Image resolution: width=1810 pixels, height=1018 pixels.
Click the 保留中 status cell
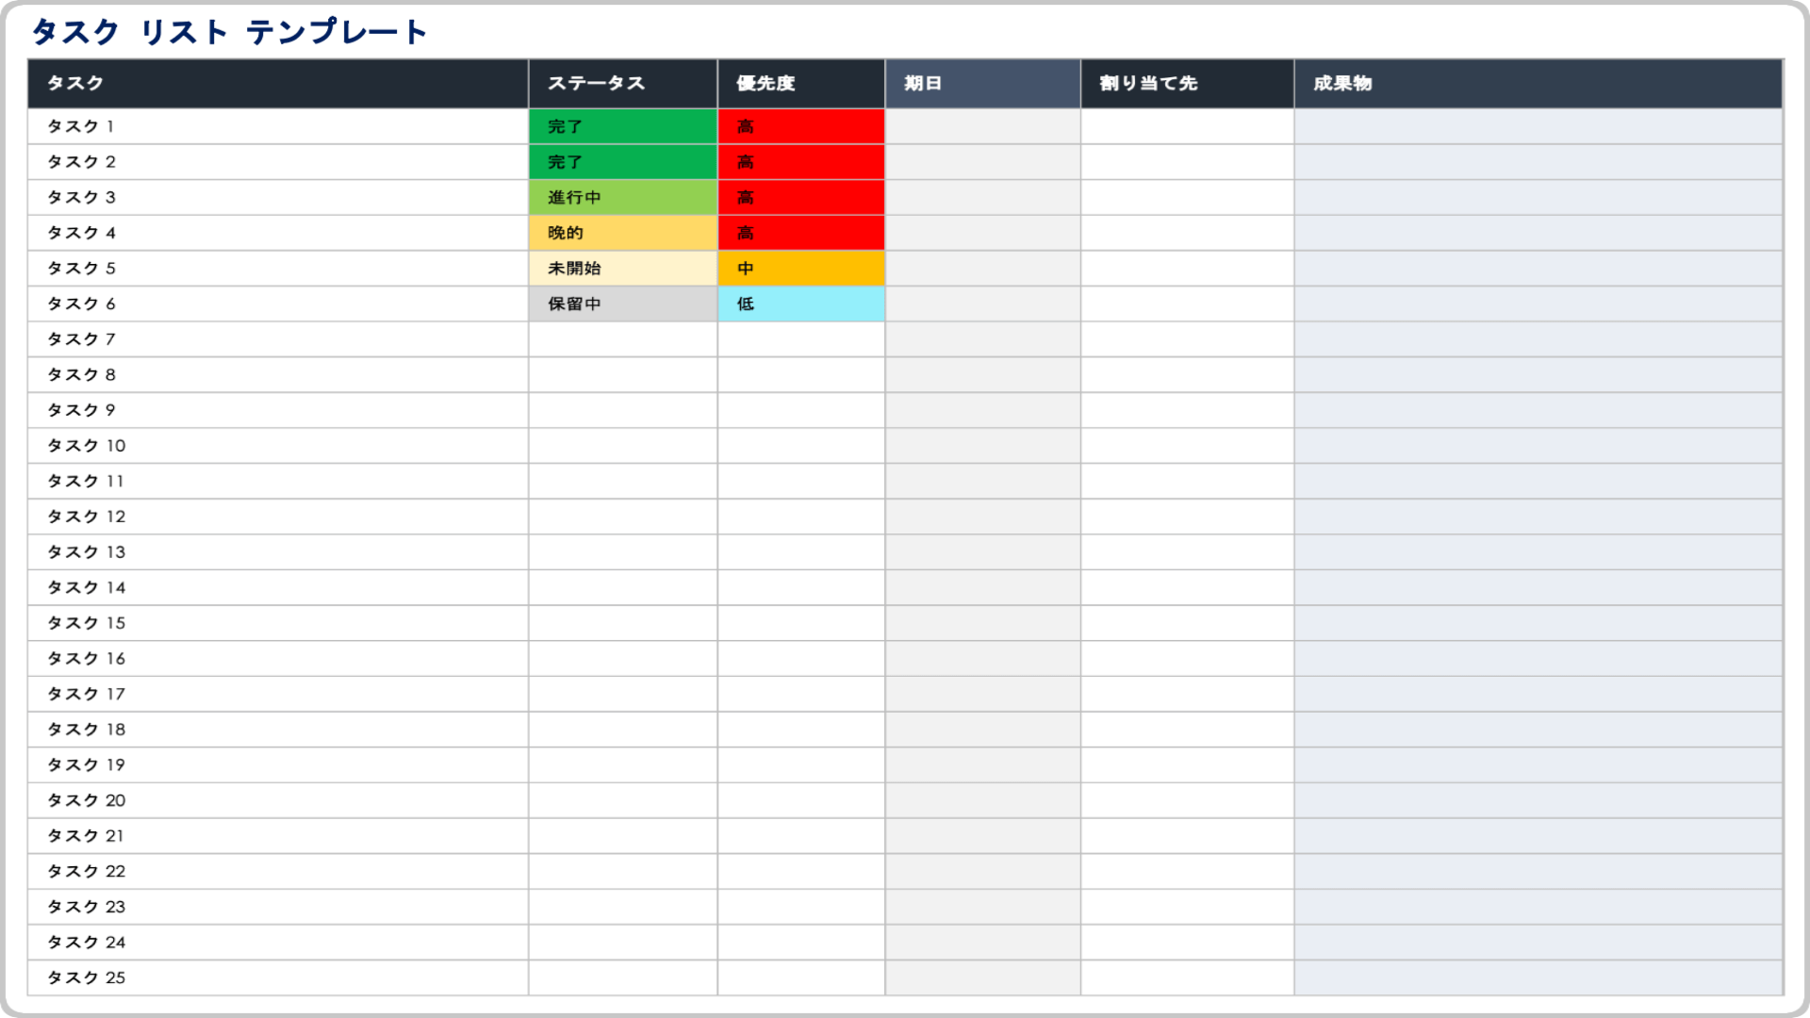[623, 304]
